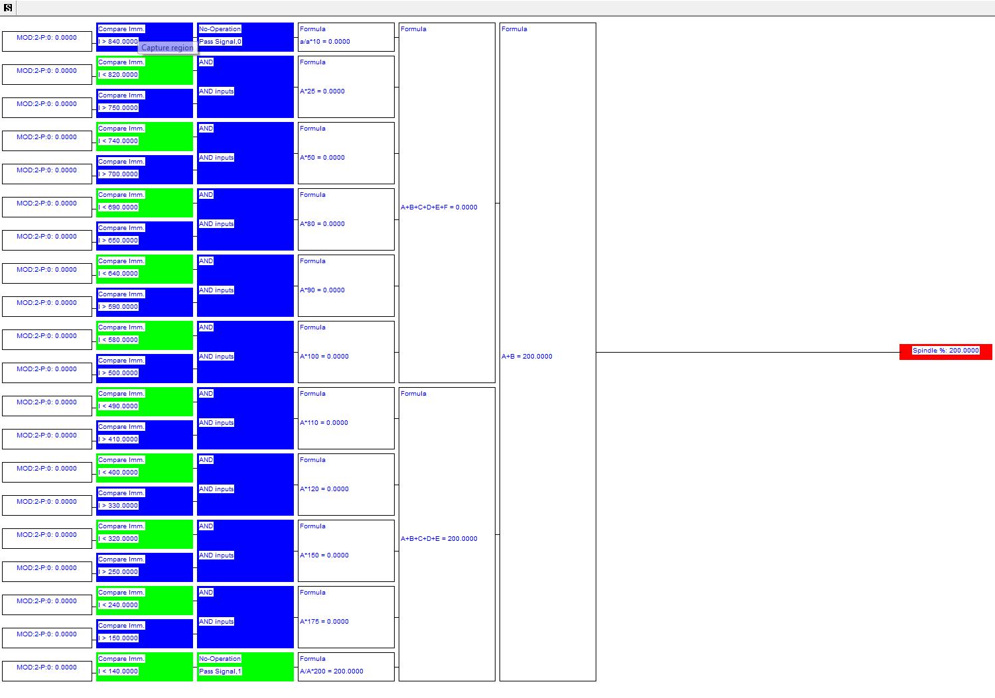Select the last MOD:2-P:0 input at bottom

(47, 671)
